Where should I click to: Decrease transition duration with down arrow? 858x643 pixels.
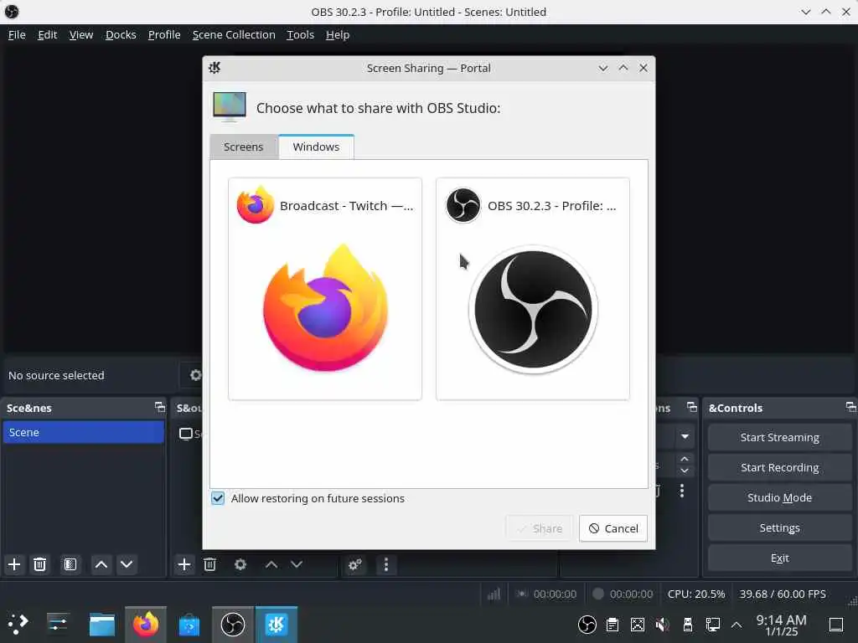pos(685,471)
